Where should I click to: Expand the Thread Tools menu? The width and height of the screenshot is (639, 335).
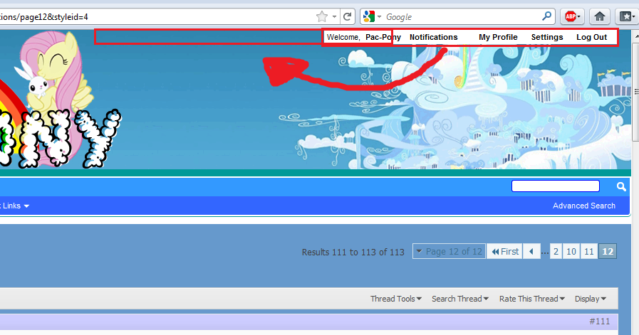click(x=395, y=299)
